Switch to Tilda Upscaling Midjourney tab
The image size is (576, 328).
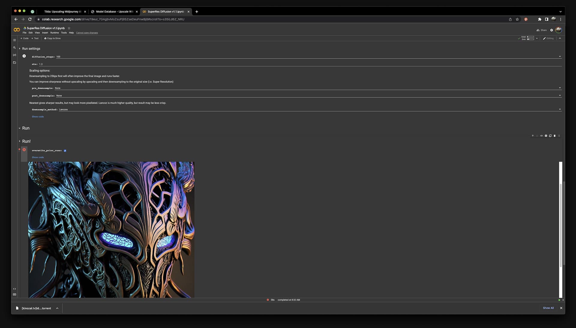coord(62,12)
